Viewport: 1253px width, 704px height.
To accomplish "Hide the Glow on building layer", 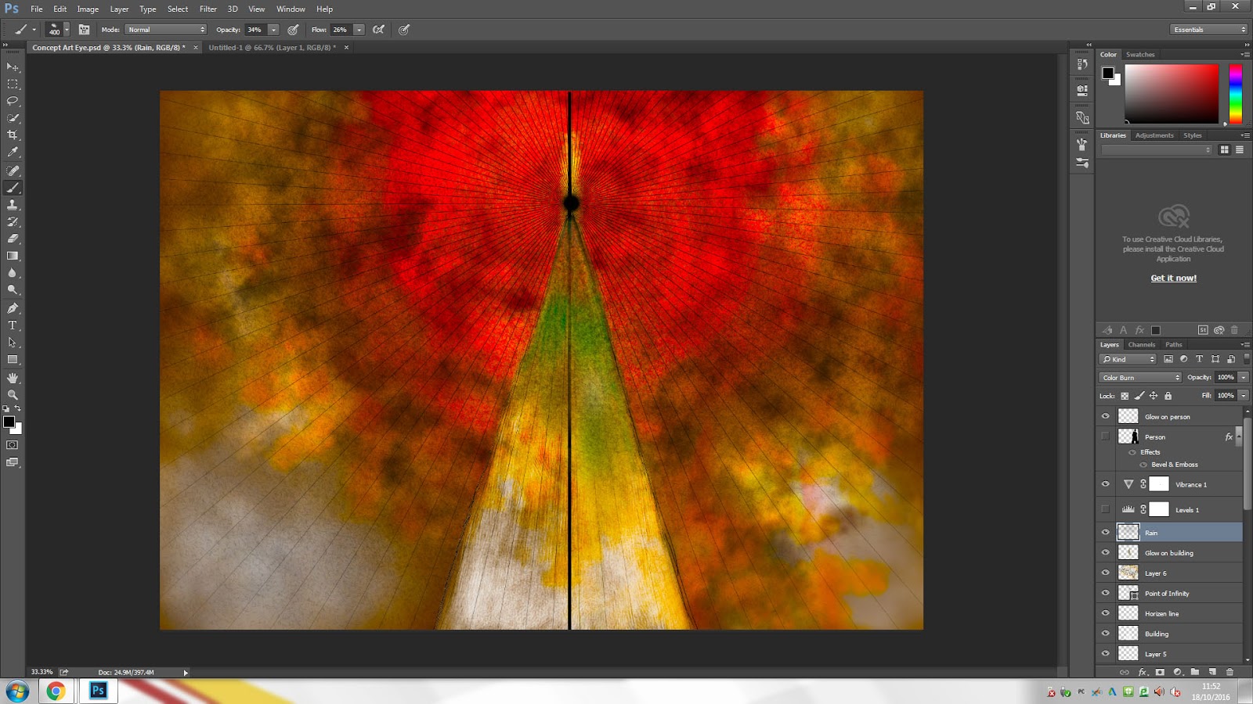I will pyautogui.click(x=1106, y=553).
